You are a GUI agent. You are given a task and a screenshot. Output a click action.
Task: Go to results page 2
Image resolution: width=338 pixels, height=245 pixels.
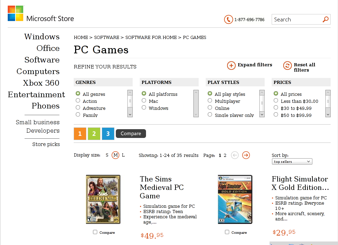225,155
